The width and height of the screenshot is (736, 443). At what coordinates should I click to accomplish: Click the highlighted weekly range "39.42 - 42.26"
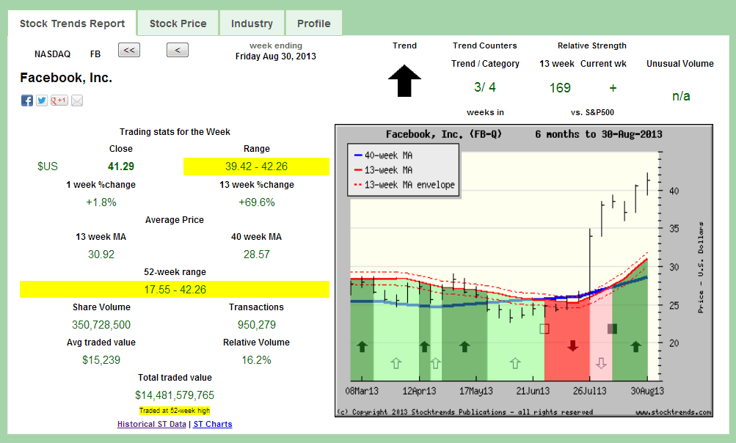[x=256, y=166]
